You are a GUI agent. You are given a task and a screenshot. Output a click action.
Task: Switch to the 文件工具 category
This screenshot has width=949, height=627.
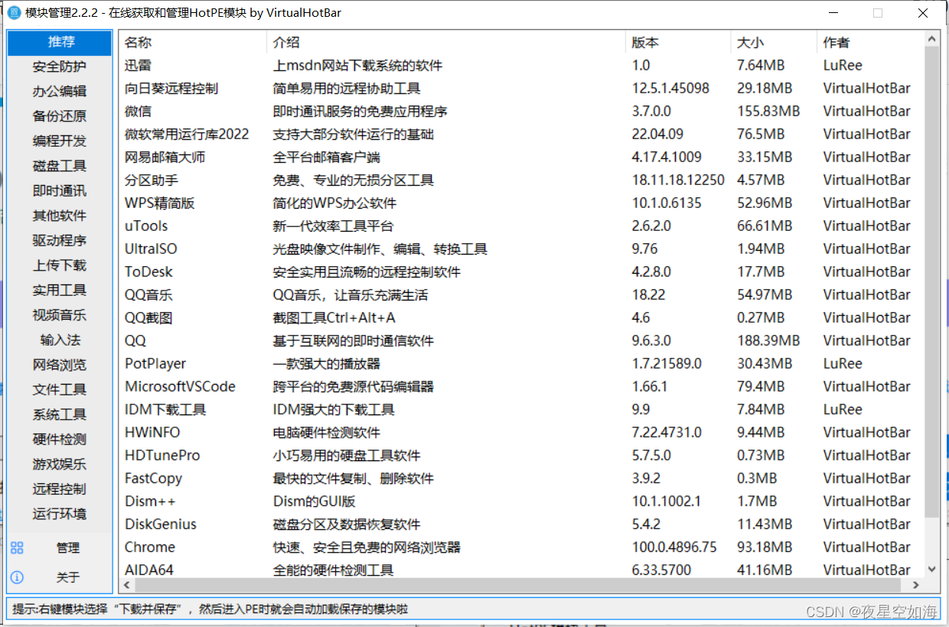tap(60, 389)
